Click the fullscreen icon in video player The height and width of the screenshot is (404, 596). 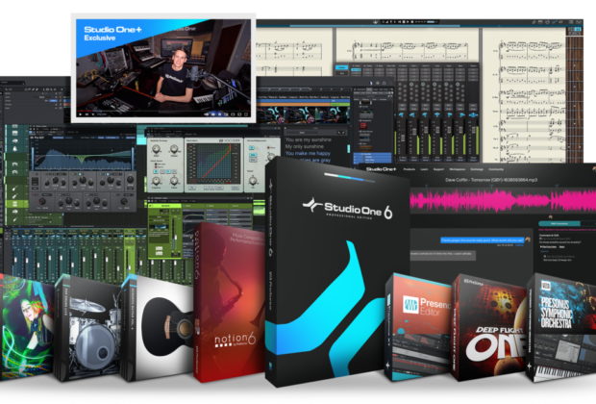pyautogui.click(x=246, y=114)
